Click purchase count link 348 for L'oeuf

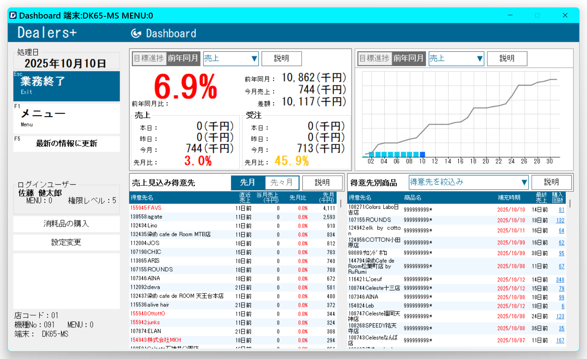pyautogui.click(x=560, y=280)
